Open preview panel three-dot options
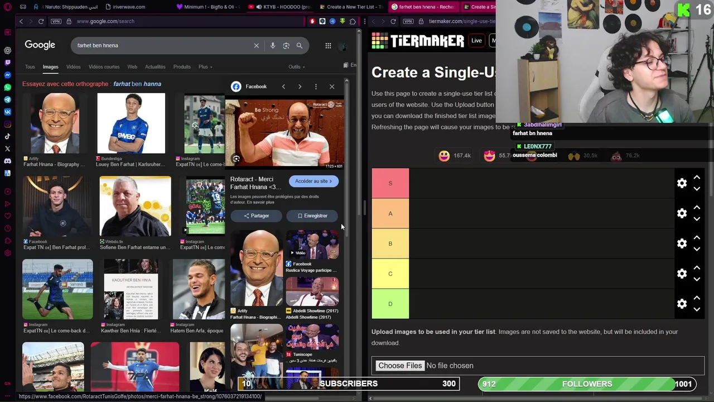Screen dimensions: 714x402 pos(316,87)
